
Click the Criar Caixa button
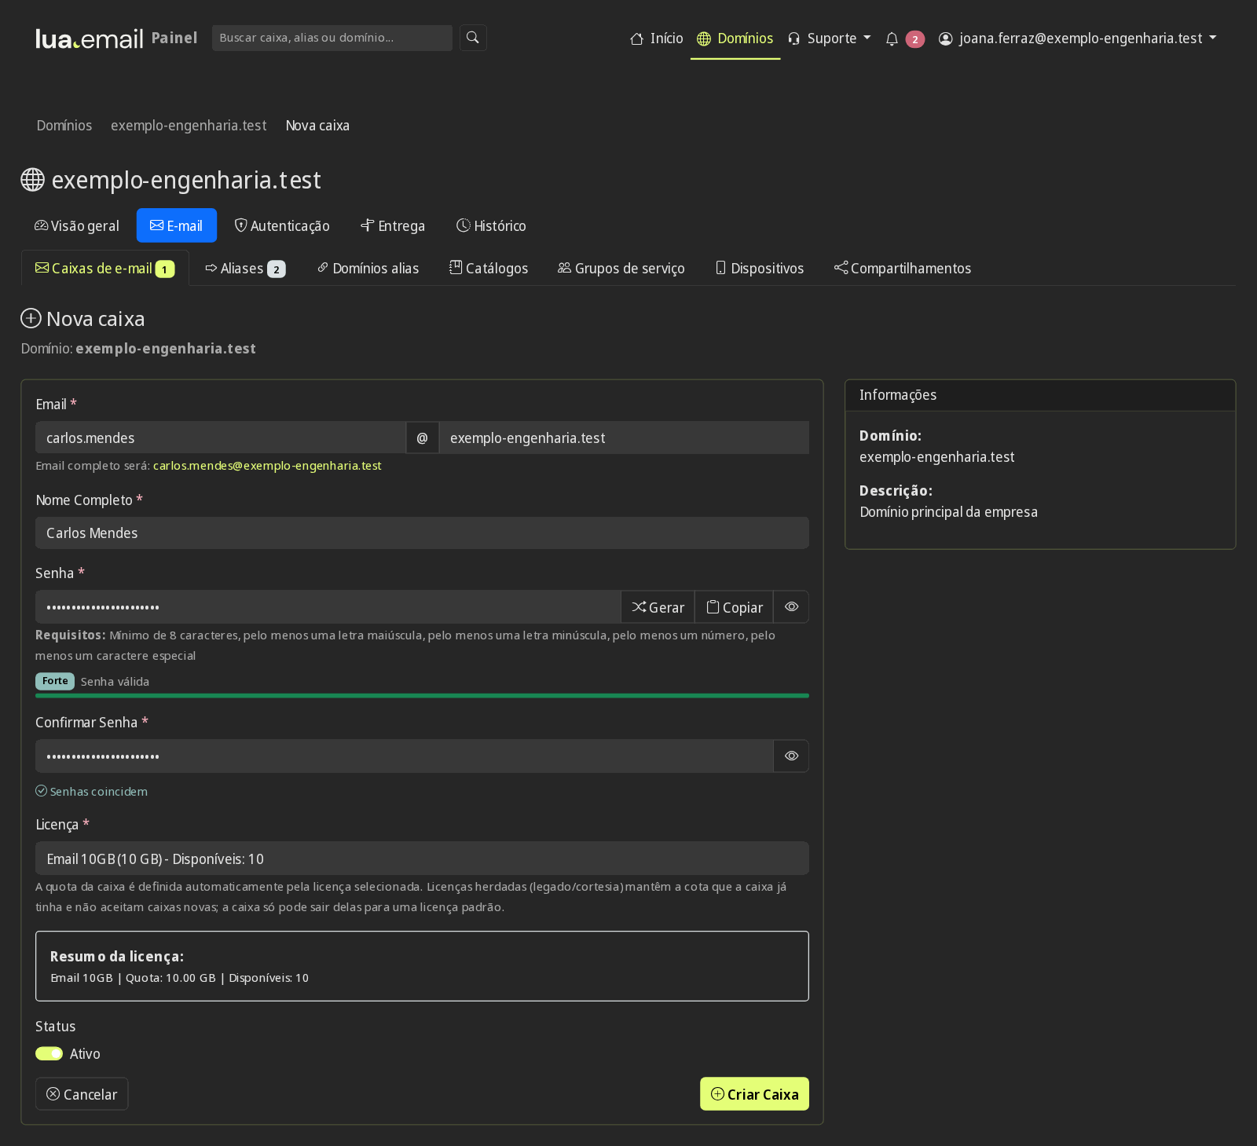pyautogui.click(x=754, y=1094)
